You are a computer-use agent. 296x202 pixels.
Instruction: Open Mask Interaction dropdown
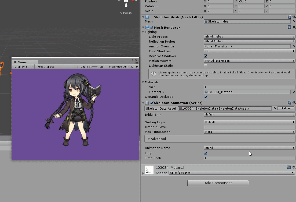(249, 132)
